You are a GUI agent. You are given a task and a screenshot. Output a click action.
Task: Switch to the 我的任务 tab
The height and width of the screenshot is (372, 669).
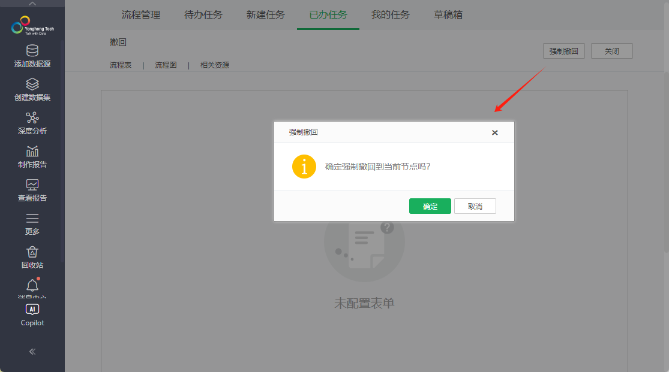(x=389, y=15)
